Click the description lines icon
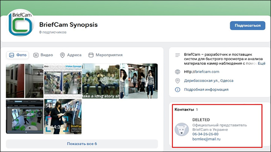The width and height of the screenshot is (271, 152). (x=178, y=55)
